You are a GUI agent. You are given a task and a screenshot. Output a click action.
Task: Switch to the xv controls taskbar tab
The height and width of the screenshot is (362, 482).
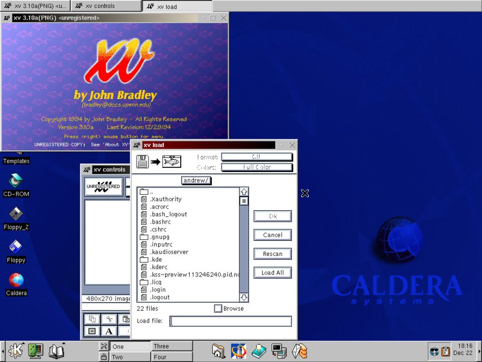[x=105, y=6]
